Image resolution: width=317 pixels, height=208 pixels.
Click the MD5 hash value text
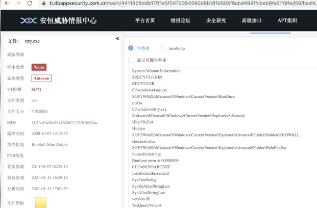tap(64, 123)
